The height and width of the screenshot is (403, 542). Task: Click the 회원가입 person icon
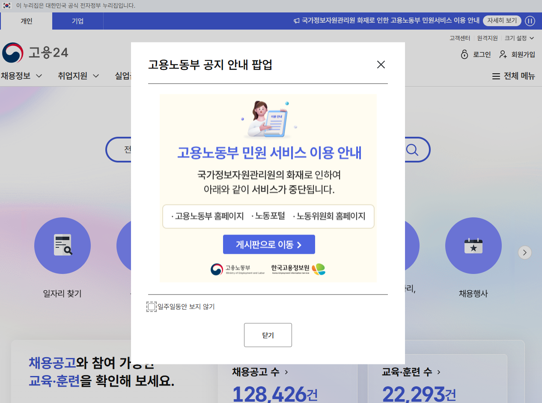pos(503,54)
